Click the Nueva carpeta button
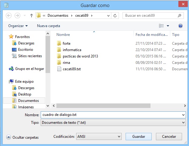189x146 pixels. [x=49, y=26]
